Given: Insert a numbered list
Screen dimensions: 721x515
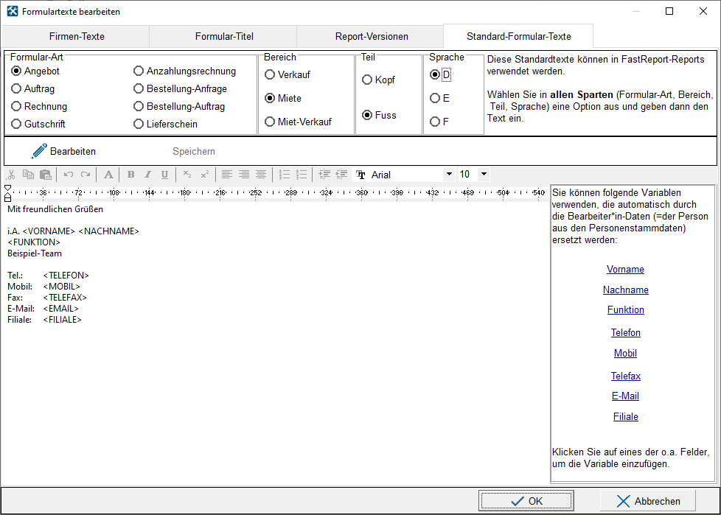Looking at the screenshot, I should [284, 175].
